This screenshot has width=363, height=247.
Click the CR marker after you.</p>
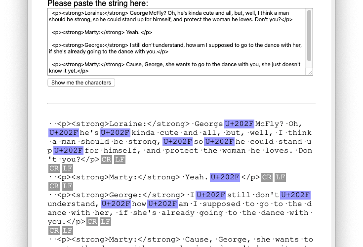coord(92,222)
